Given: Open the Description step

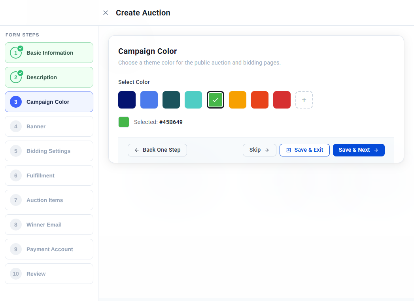Looking at the screenshot, I should [49, 77].
